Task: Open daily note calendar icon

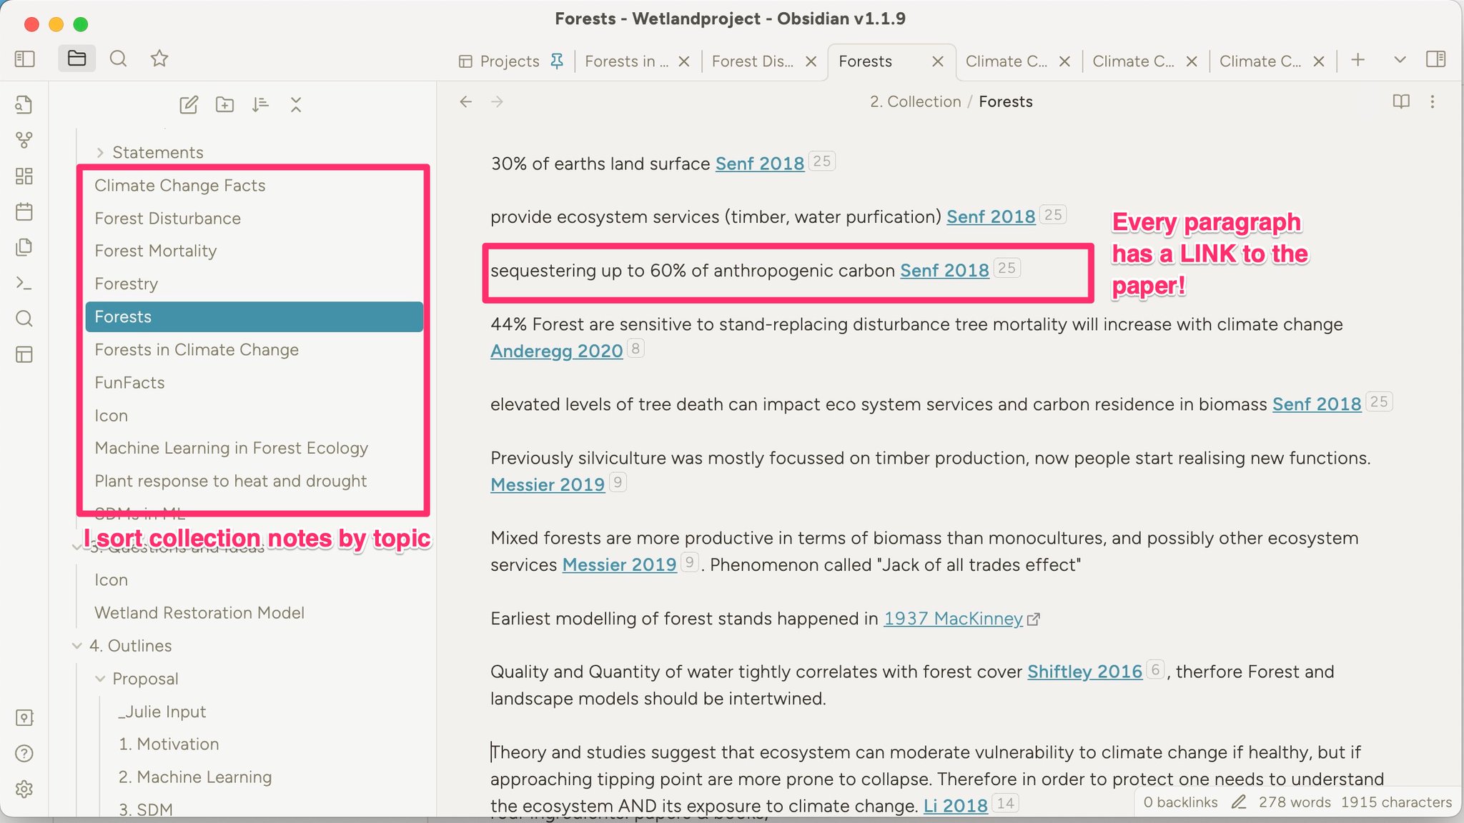Action: coord(24,211)
